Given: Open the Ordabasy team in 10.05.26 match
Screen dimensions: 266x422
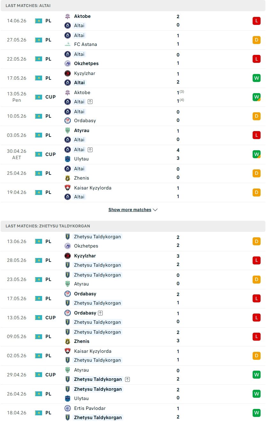Looking at the screenshot, I should pyautogui.click(x=85, y=121).
